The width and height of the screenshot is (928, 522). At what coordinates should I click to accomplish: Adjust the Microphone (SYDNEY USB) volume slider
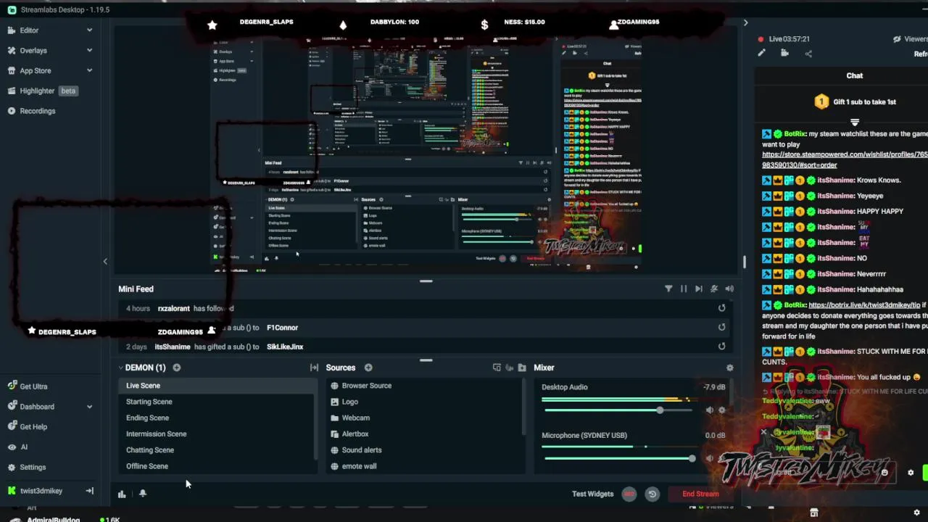(x=692, y=458)
